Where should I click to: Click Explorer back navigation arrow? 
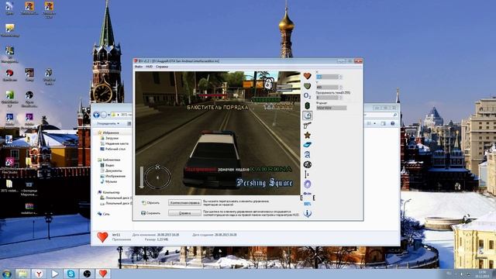click(x=96, y=115)
